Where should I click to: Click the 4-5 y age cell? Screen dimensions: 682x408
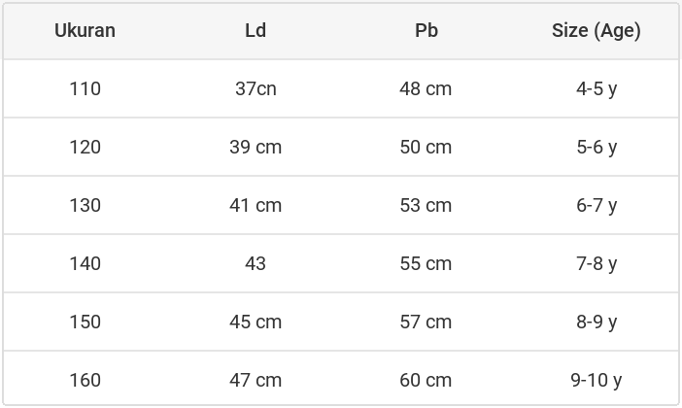pos(596,88)
